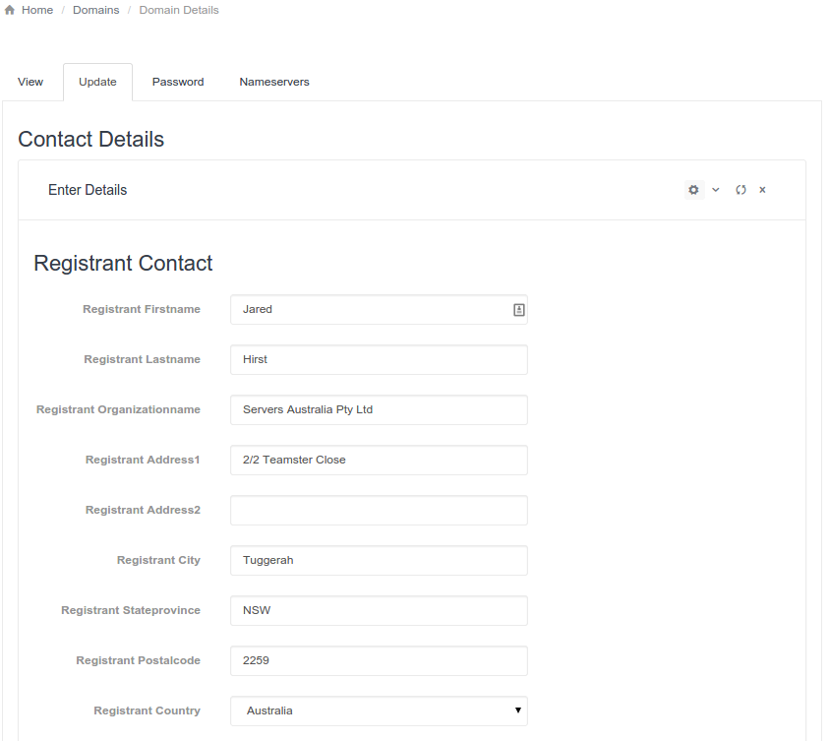This screenshot has height=741, width=830.
Task: Click the Registrant Stateprovince input
Action: click(x=379, y=611)
